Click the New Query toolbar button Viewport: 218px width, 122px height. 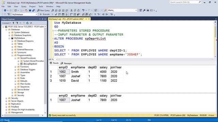(43, 11)
